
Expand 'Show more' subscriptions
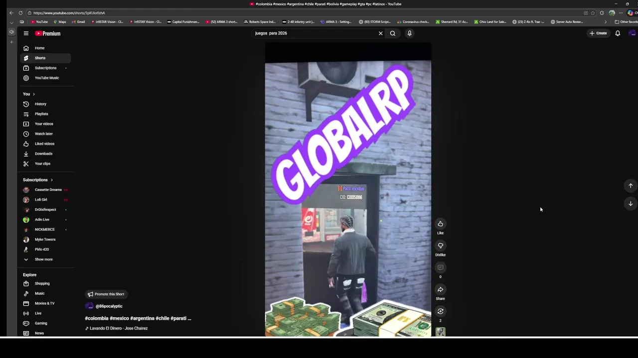click(45, 260)
